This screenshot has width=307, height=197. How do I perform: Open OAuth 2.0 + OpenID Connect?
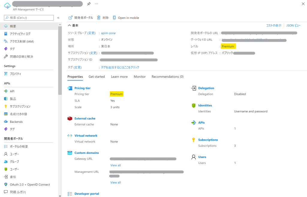click(30, 184)
